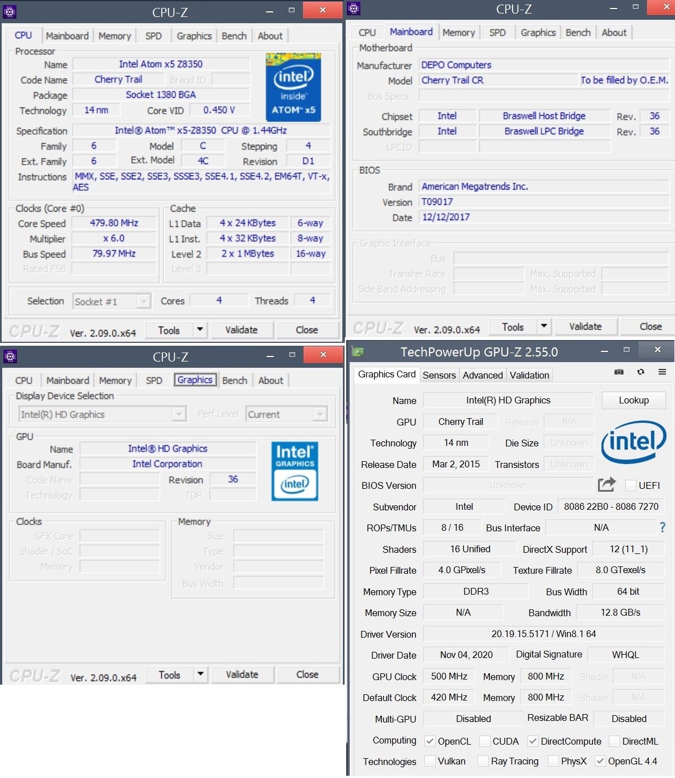Click the Core Speed 479.80 MHz field

pos(114,223)
